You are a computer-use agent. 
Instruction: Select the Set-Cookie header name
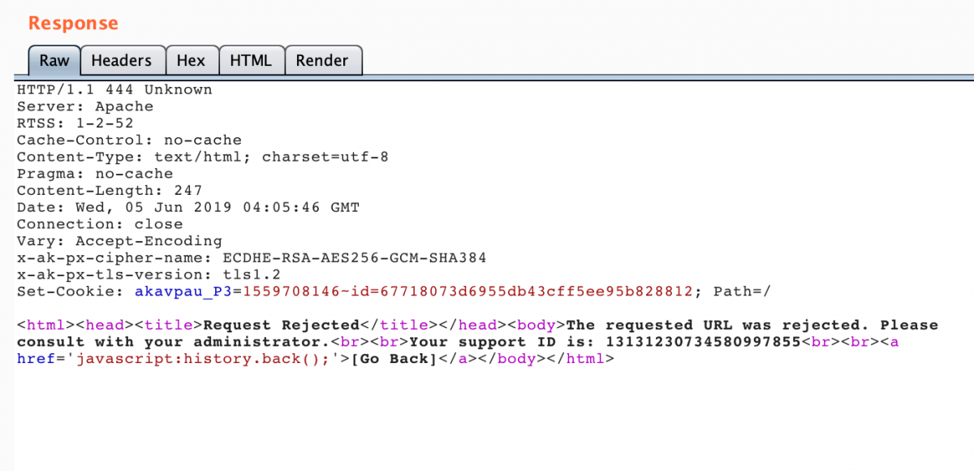click(x=71, y=291)
